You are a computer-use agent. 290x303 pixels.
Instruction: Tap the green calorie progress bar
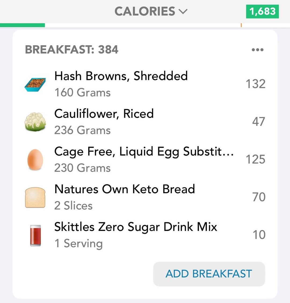point(22,25)
